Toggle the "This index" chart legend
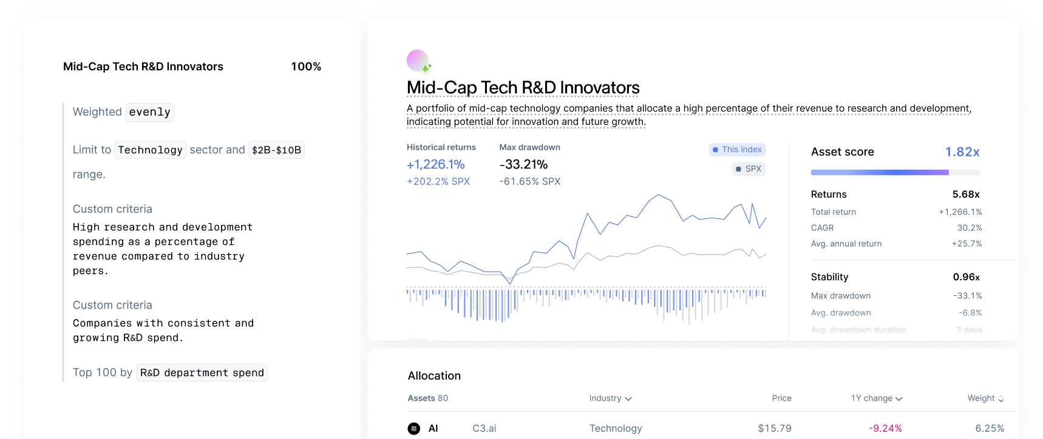Image resolution: width=1043 pixels, height=439 pixels. click(x=737, y=150)
